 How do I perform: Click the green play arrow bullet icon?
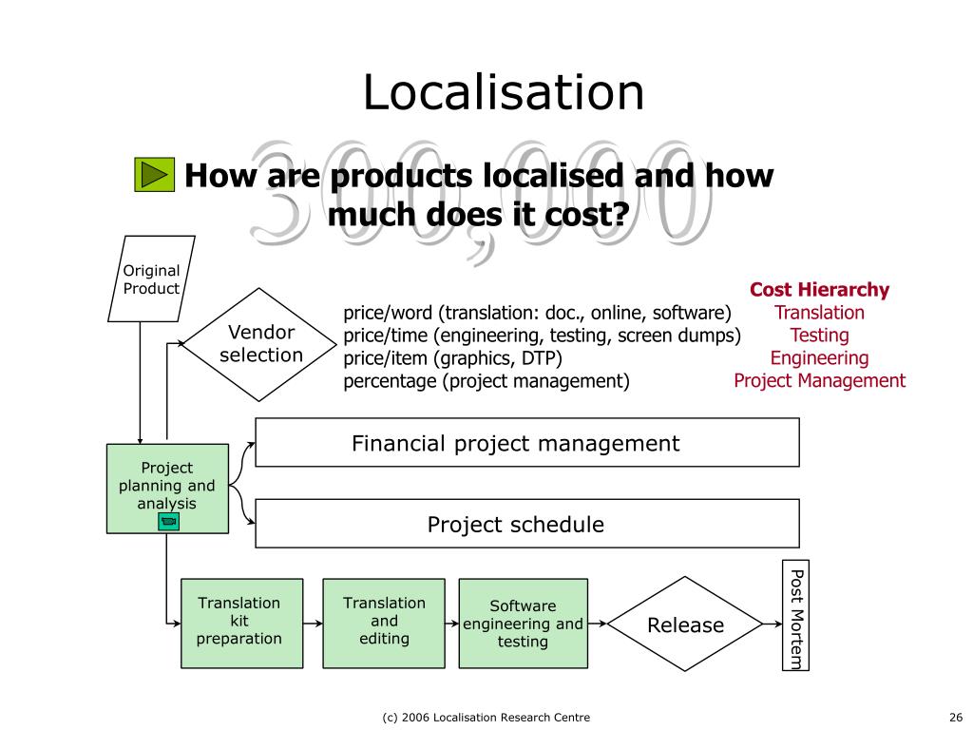(155, 175)
